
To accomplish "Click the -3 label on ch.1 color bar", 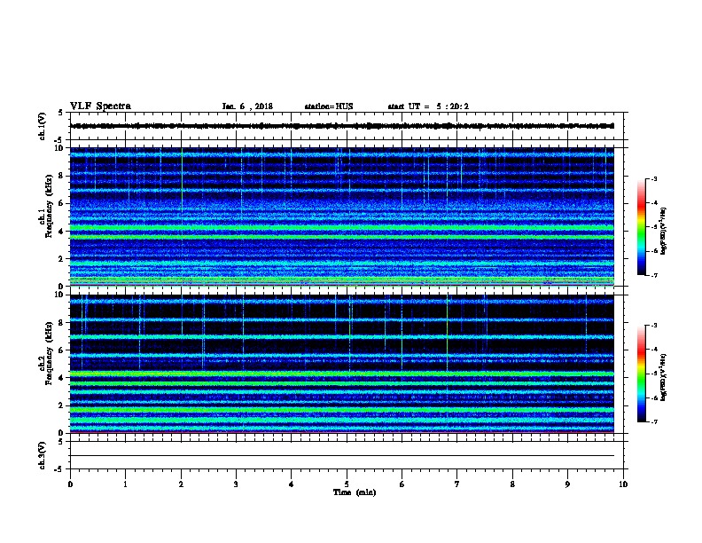I will (653, 178).
